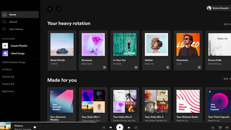Click the explicit badge on Sablier card

pyautogui.click(x=168, y=67)
